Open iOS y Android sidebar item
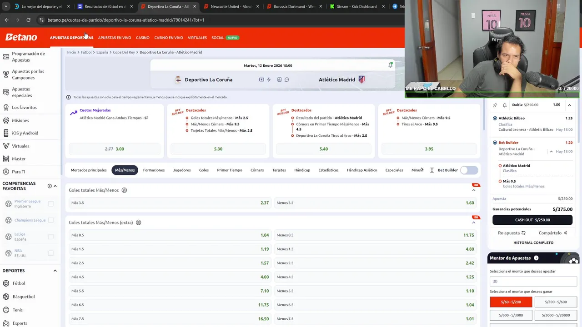 [x=25, y=133]
